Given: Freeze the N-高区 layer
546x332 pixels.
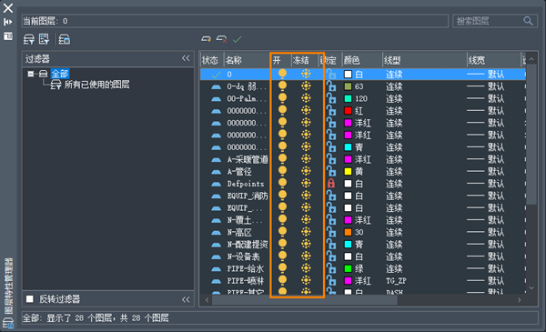Looking at the screenshot, I should [306, 232].
